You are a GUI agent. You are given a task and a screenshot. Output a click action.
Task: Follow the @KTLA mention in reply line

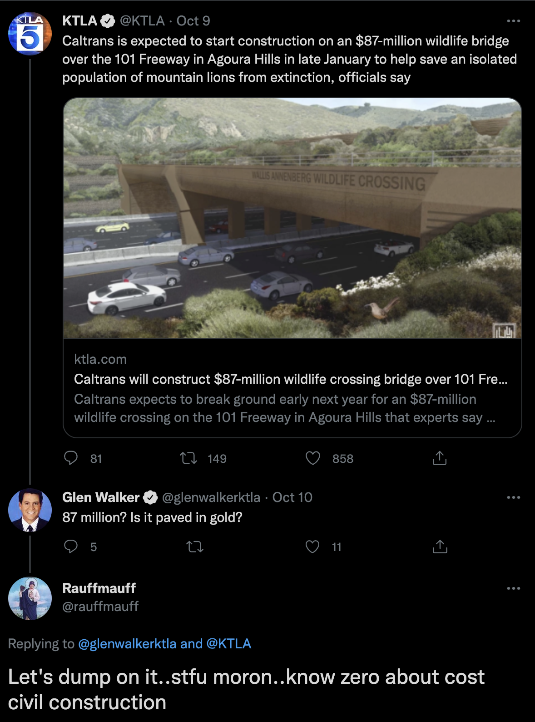tap(228, 644)
